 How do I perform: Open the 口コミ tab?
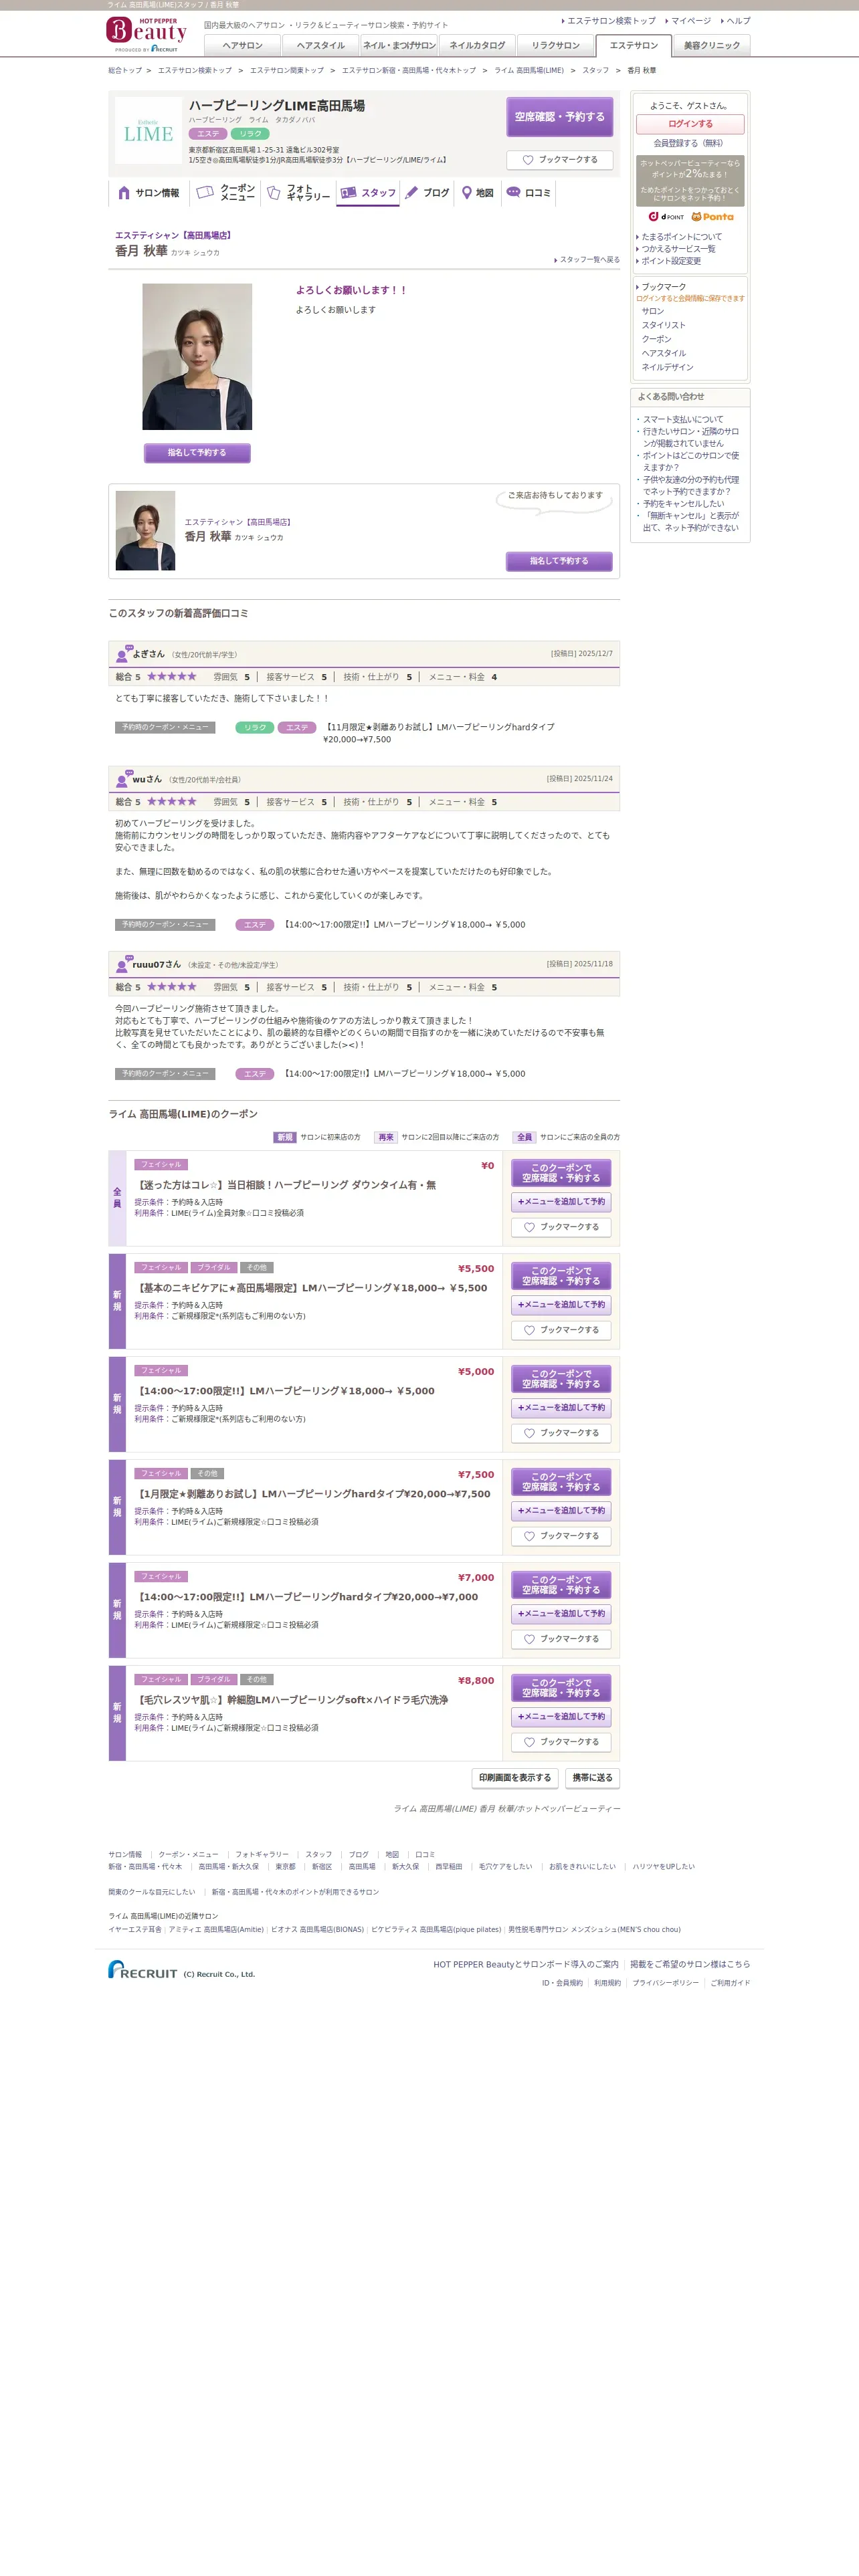528,193
